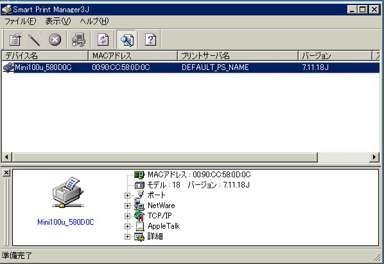Viewport: 384px width, 264px height.
Task: Click the refresh document toolbar icon
Action: [103, 40]
